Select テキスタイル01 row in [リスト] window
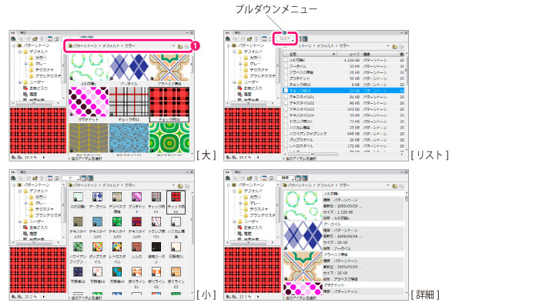The height and width of the screenshot is (306, 536). click(x=343, y=97)
